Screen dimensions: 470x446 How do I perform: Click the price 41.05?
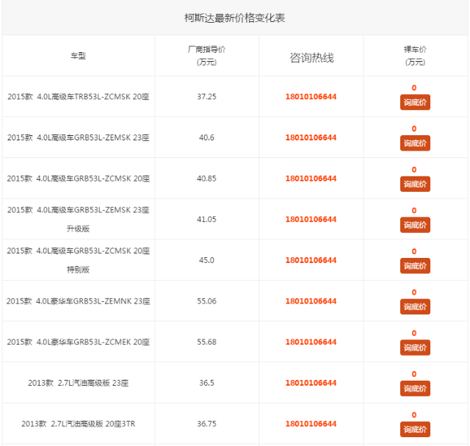point(206,219)
